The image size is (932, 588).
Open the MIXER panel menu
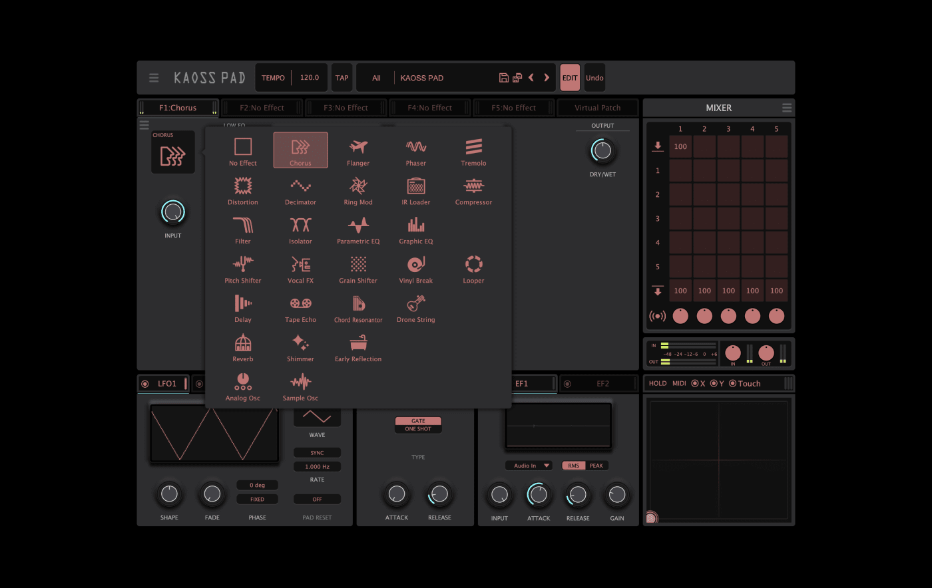[x=787, y=108]
